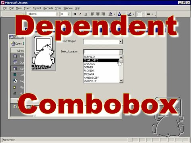This screenshot has height=143, width=191.
Task: Expand the Font Color dropdown arrow
Action: [124, 14]
